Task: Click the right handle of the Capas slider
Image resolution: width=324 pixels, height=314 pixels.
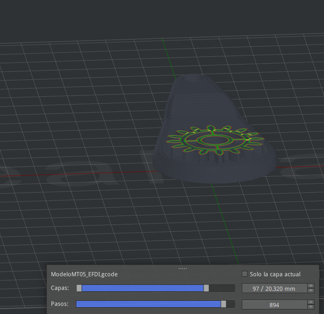Action: 206,288
